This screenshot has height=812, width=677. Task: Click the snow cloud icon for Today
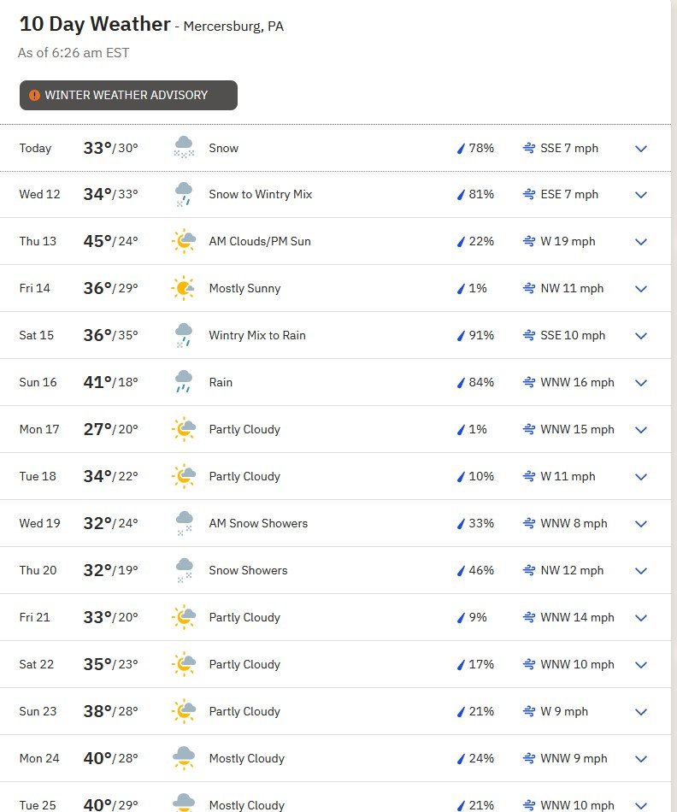pos(184,147)
